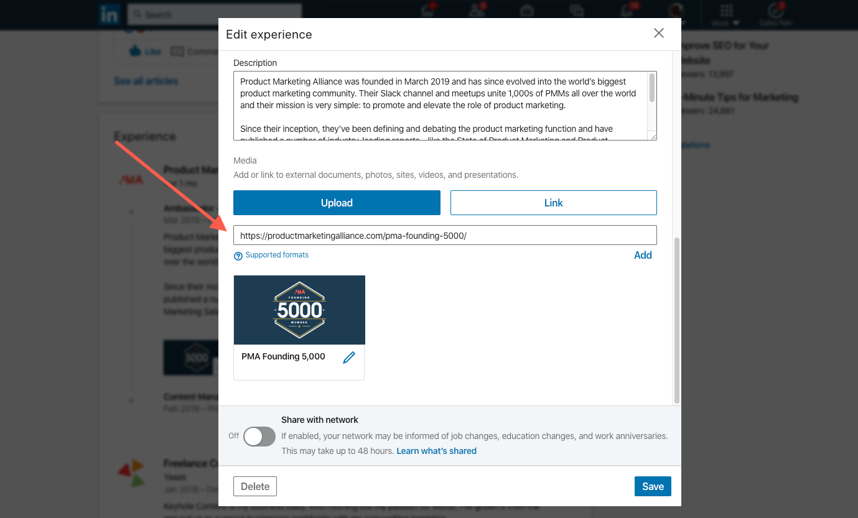The height and width of the screenshot is (518, 858).
Task: Click the 'Media' section label
Action: point(245,160)
